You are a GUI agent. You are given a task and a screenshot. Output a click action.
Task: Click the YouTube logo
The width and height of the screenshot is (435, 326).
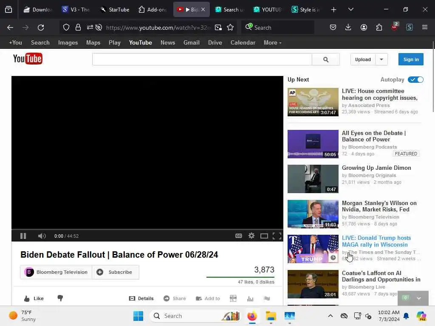click(x=28, y=59)
